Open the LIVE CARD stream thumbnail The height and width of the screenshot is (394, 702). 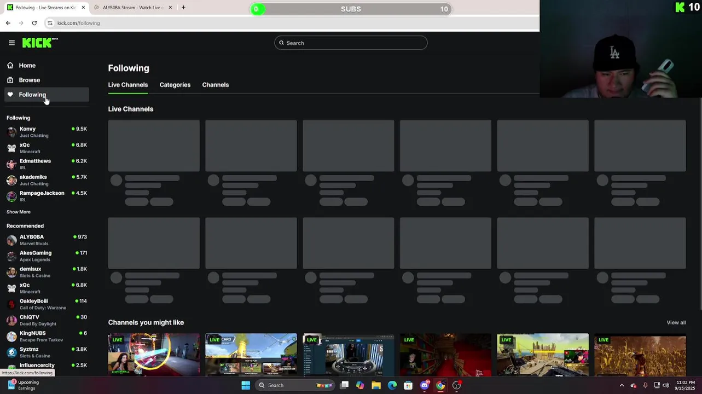251,355
